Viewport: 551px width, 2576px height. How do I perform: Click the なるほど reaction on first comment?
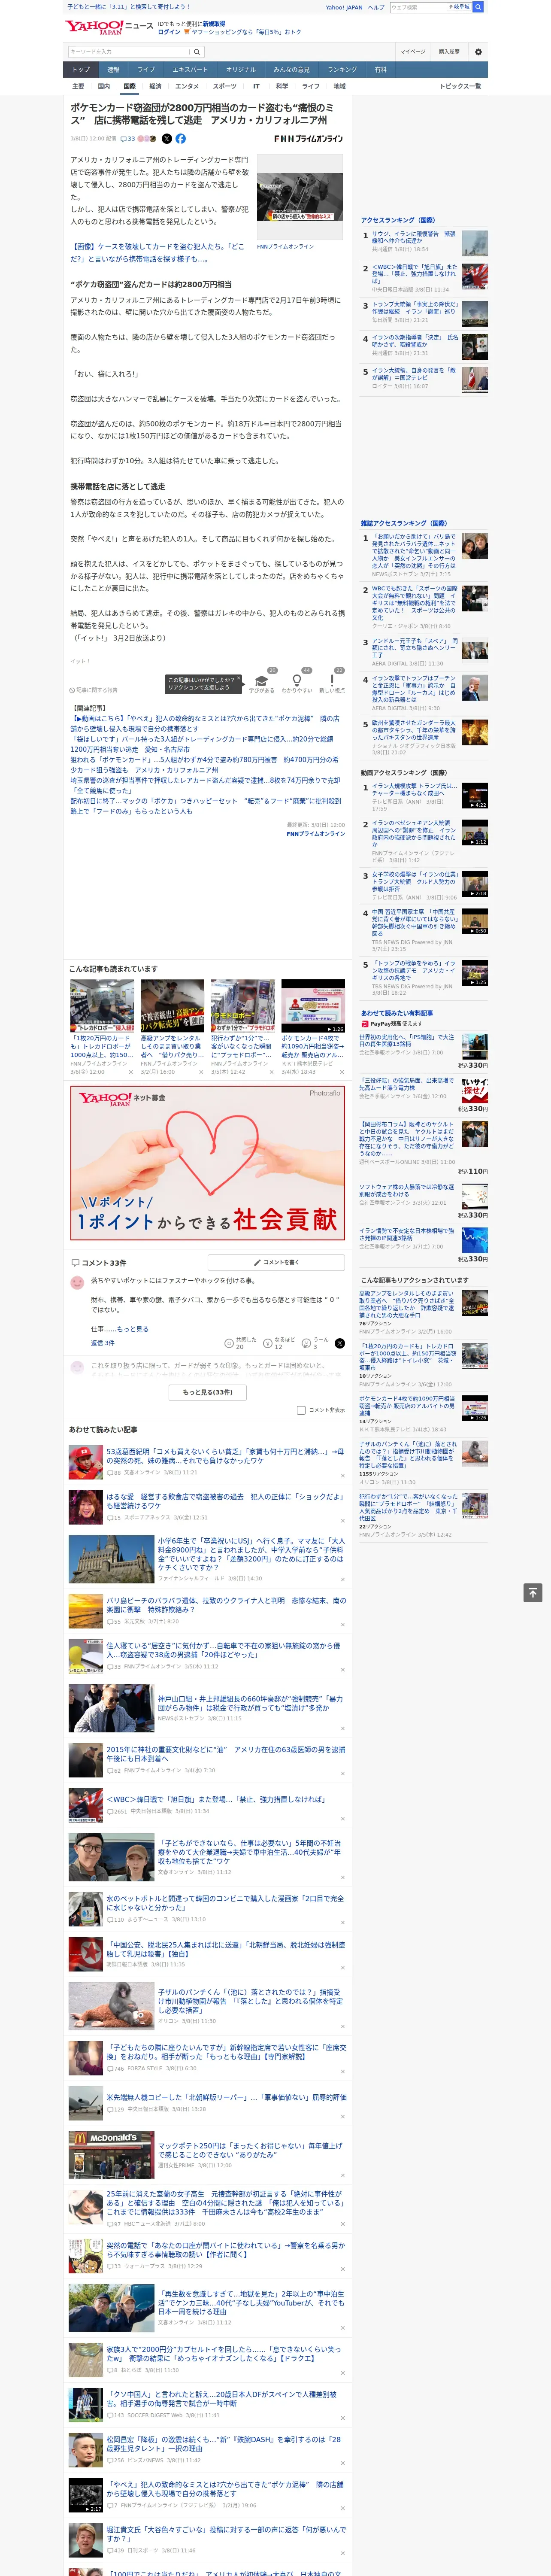tap(268, 1343)
